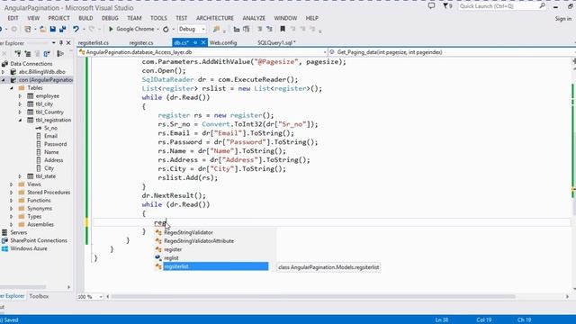Collapse the con (AngularPagination) connection node

pyautogui.click(x=4, y=80)
